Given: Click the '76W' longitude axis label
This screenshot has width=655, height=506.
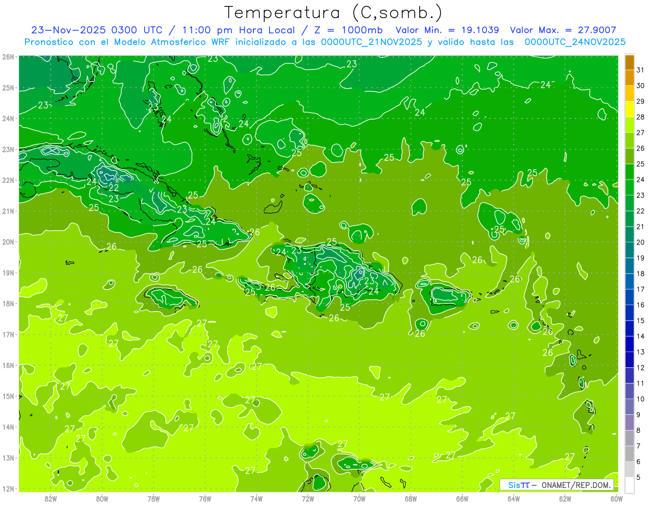Looking at the screenshot, I should (205, 498).
